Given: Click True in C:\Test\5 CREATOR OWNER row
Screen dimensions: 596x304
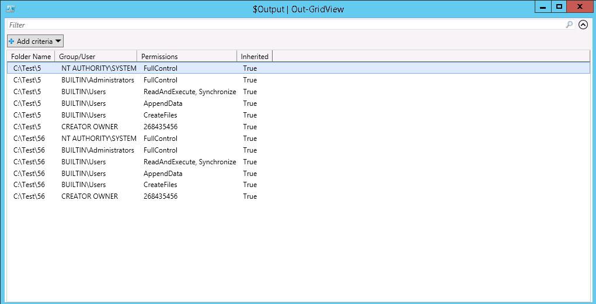Looking at the screenshot, I should tap(250, 127).
